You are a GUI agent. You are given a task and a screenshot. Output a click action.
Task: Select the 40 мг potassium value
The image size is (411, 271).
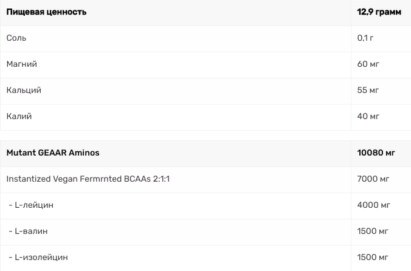pos(368,116)
